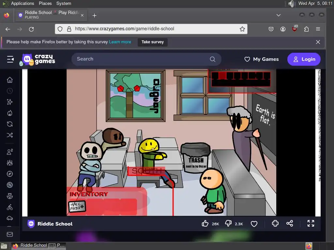The height and width of the screenshot is (250, 334).
Task: Click the Random game shuffle icon
Action: (10, 135)
